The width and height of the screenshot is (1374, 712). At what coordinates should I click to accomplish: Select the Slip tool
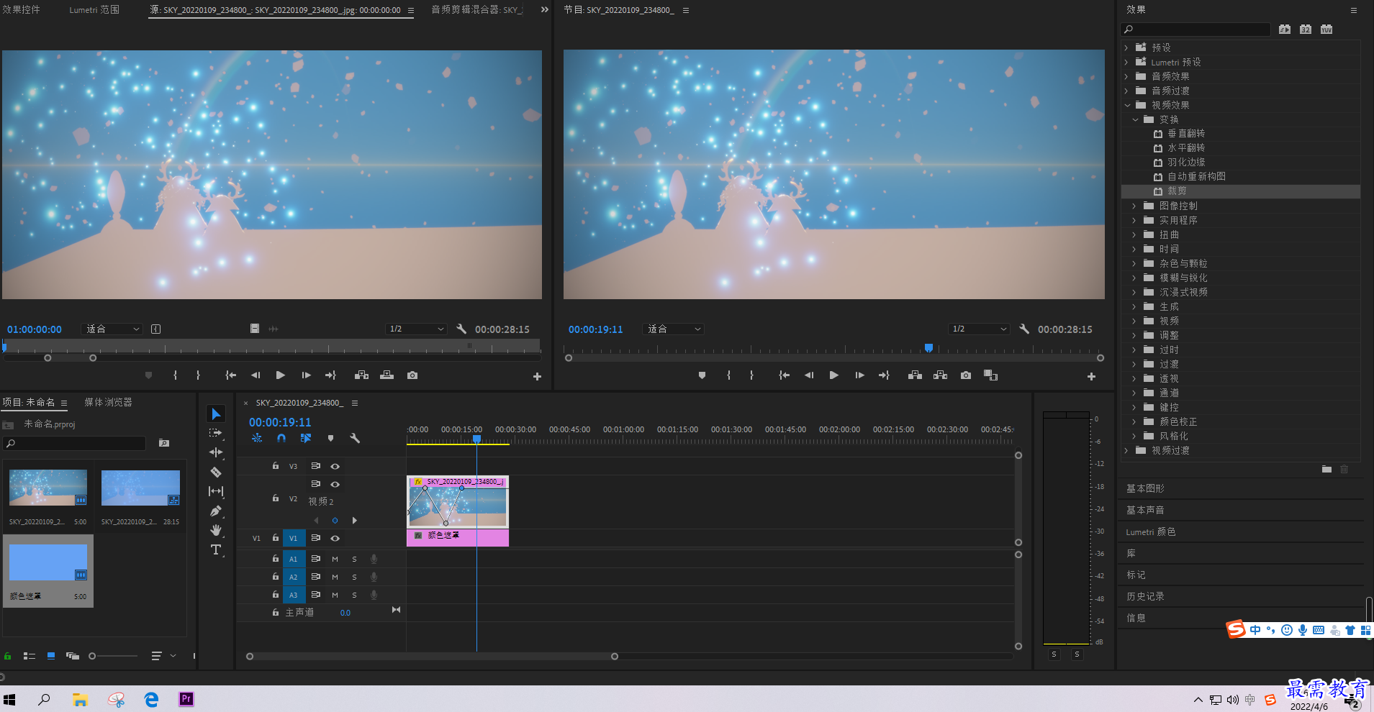(216, 491)
